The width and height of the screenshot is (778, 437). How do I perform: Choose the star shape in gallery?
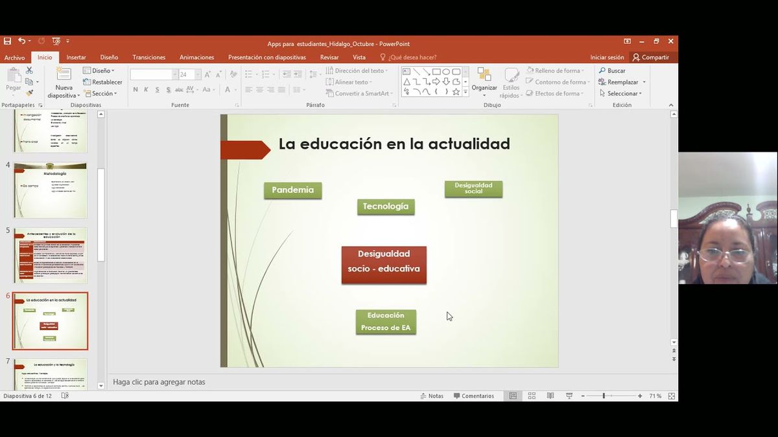tap(456, 91)
